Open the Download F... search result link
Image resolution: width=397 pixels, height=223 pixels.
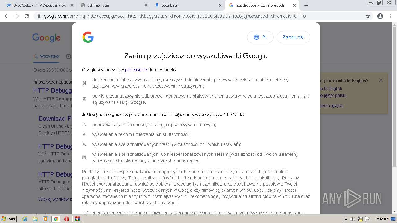55,119
